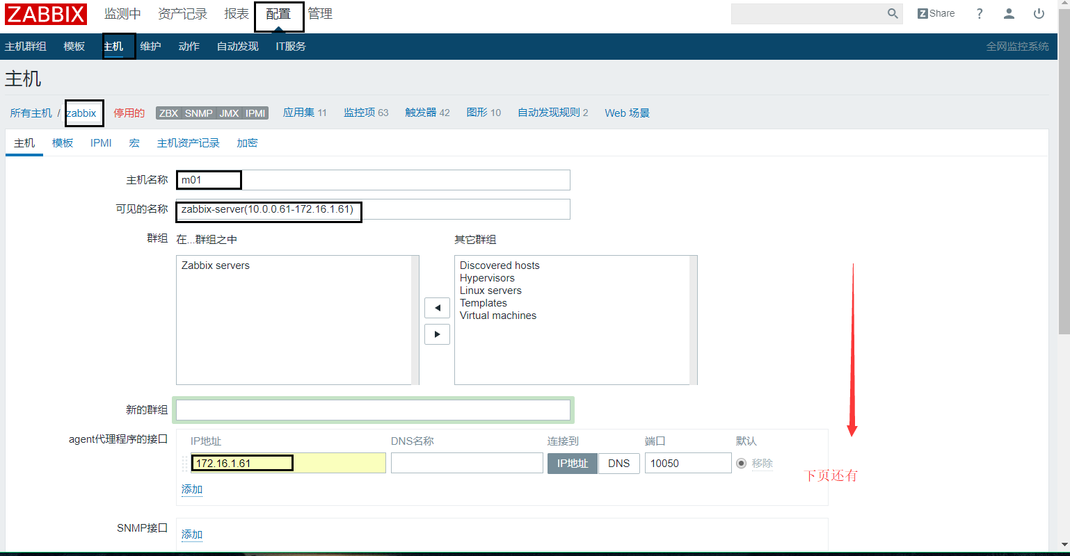1070x556 pixels.
Task: Go to 自动发现 submenu
Action: 237,47
